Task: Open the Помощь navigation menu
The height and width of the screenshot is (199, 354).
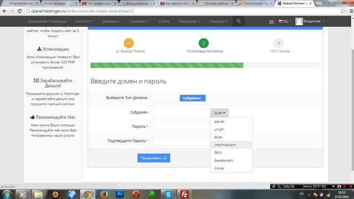Action: click(218, 21)
